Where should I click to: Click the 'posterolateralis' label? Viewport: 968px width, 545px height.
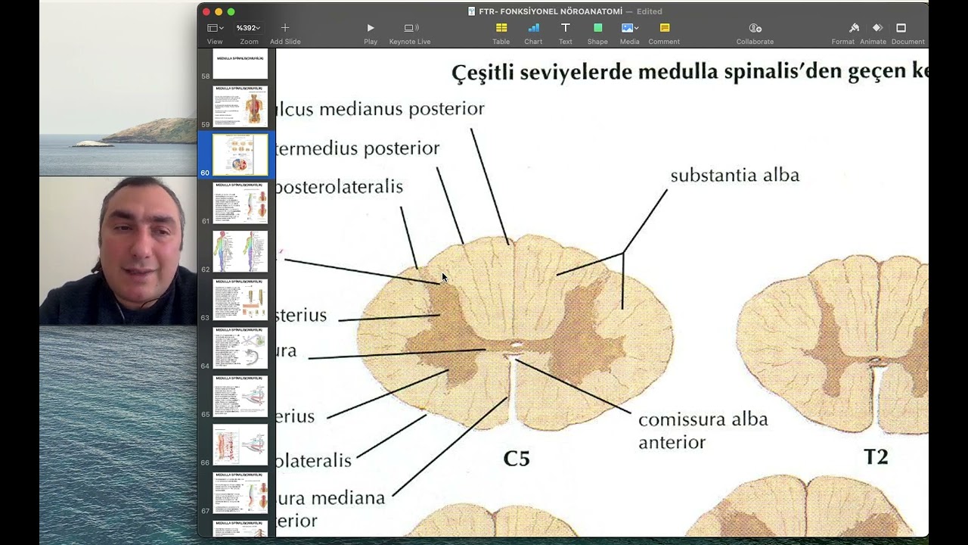340,187
